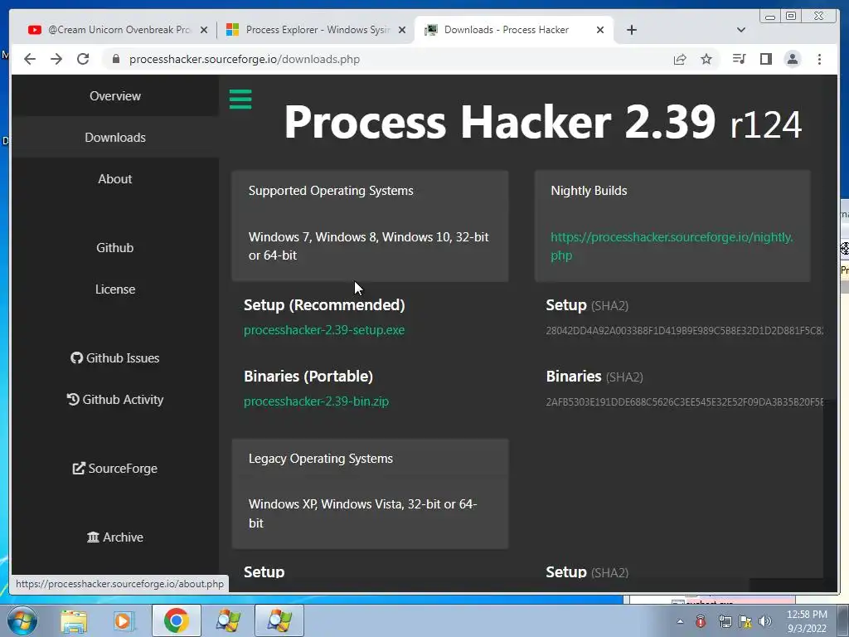
Task: Click the Binaries SHA2 hash text starting 2AFB5303
Action: 684,402
